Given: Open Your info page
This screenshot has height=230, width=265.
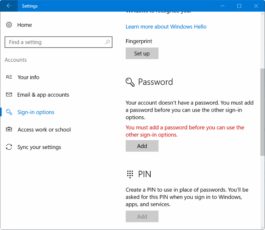Looking at the screenshot, I should (x=28, y=77).
